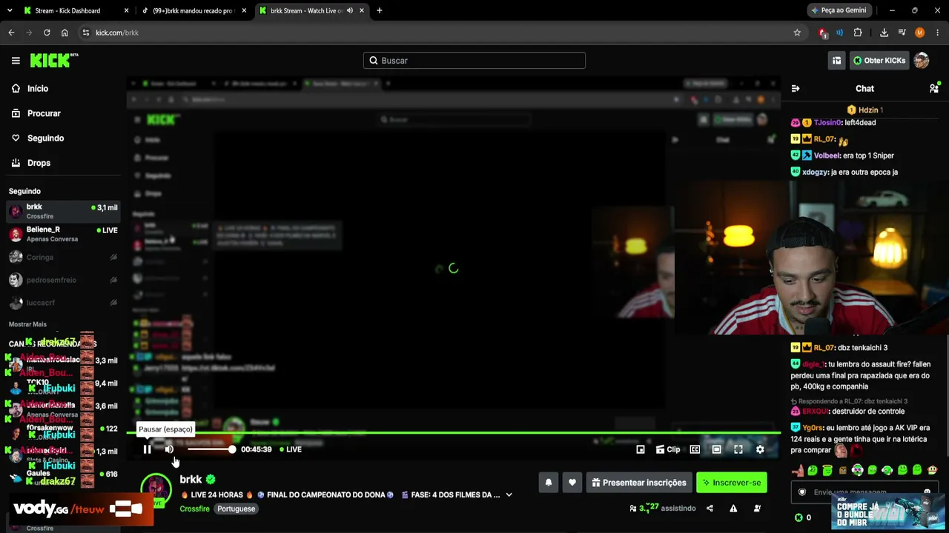The height and width of the screenshot is (533, 949).
Task: Open the blue sound-wave extension icon
Action: coord(839,33)
